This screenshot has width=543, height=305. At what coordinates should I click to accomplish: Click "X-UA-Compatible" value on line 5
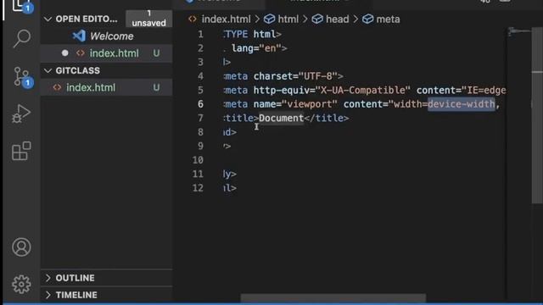click(362, 90)
